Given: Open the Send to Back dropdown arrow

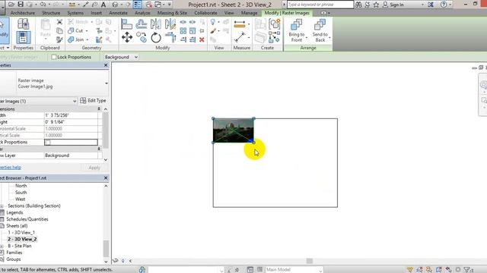Looking at the screenshot, I should 329,38.
